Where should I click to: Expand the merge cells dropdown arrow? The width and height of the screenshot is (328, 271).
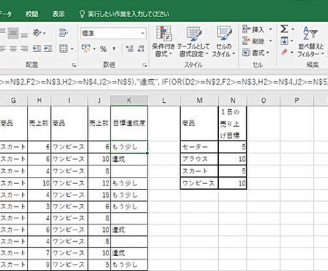coord(72,49)
